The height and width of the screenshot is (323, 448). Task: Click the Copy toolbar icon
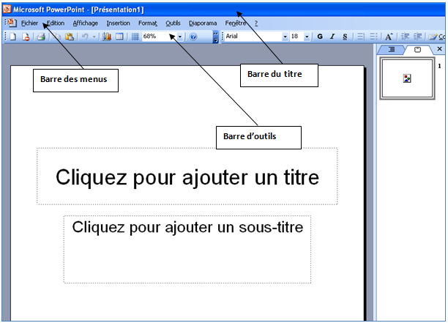57,37
